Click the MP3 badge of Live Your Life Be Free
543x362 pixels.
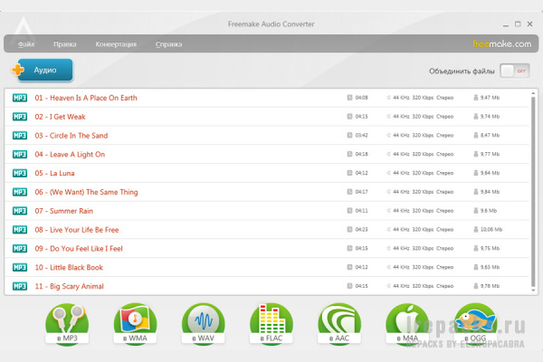[x=20, y=230]
